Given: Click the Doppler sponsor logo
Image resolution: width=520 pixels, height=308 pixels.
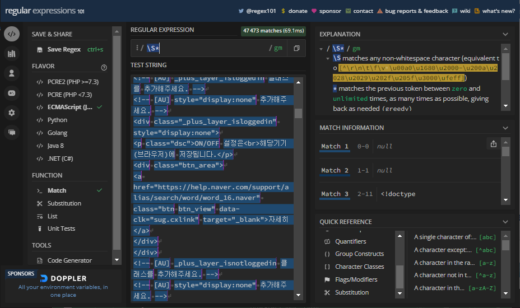Looking at the screenshot, I should [63, 278].
